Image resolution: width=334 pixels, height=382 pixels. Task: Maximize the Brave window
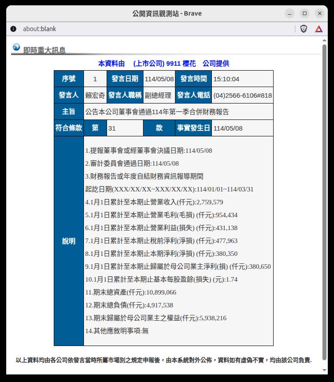(305, 13)
